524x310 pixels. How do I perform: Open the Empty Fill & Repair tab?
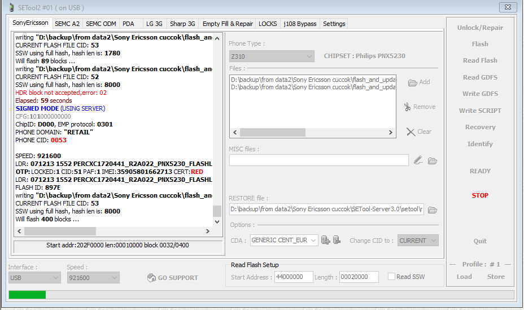point(228,24)
